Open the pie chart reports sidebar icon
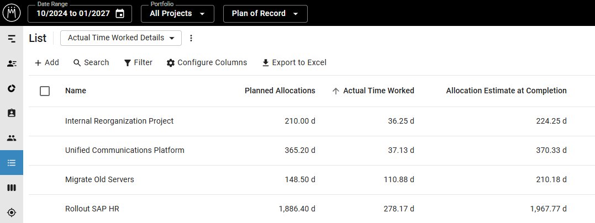The width and height of the screenshot is (595, 223). 12,88
